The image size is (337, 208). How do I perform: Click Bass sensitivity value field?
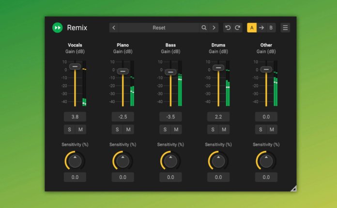[170, 178]
